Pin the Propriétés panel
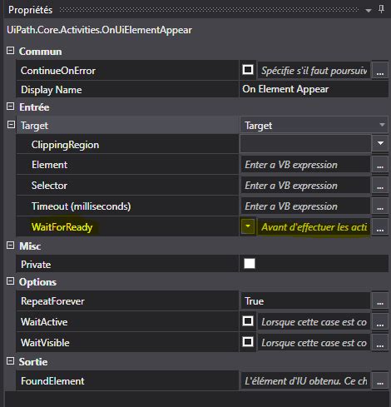 click(382, 9)
